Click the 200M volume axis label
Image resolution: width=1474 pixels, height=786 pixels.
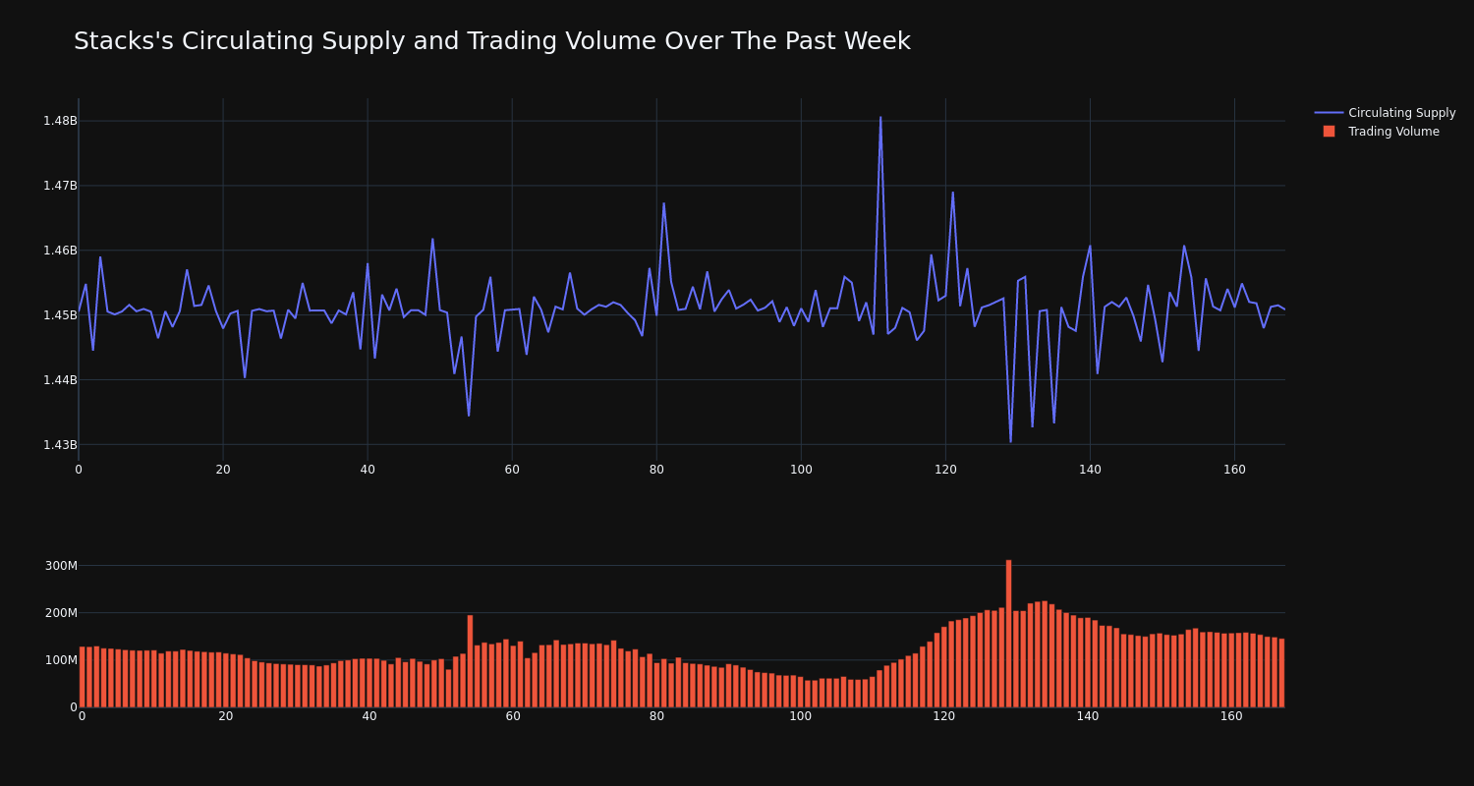[61, 613]
